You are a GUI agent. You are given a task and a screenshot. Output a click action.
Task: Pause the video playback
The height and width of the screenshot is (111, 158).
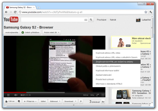click(x=8, y=95)
